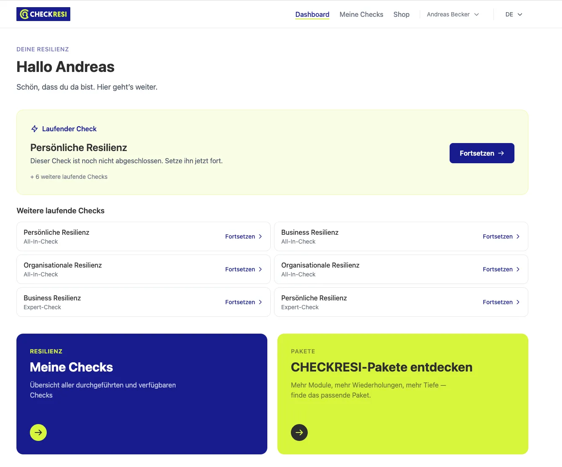Image resolution: width=562 pixels, height=467 pixels.
Task: Click the yellow arrow circle in Meine Checks card
Action: [38, 433]
